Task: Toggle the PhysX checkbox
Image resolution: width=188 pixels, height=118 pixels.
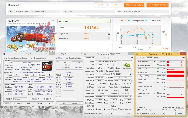Action: coord(112,109)
